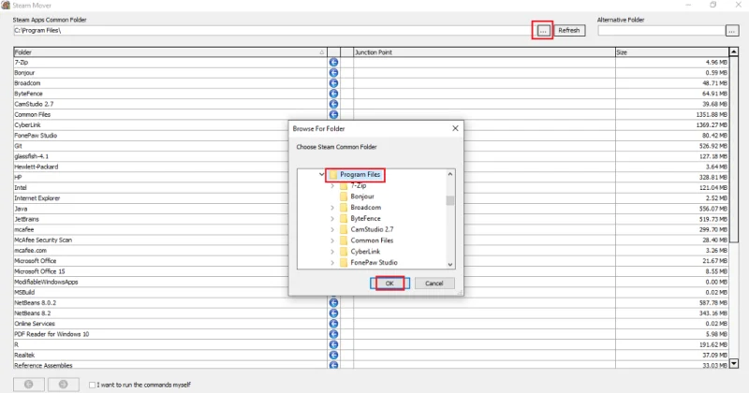The height and width of the screenshot is (393, 749).
Task: Select Common Files label in dialog tree
Action: point(372,240)
